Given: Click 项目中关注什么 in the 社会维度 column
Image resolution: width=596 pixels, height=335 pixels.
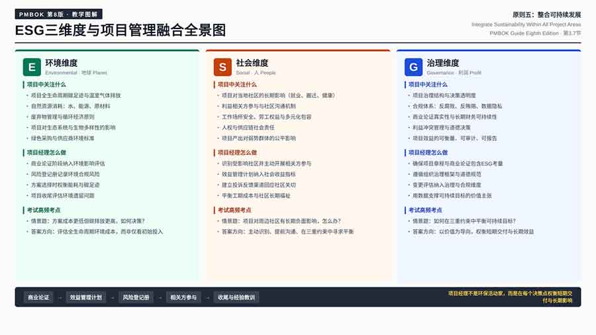Looking at the screenshot, I should [x=237, y=84].
